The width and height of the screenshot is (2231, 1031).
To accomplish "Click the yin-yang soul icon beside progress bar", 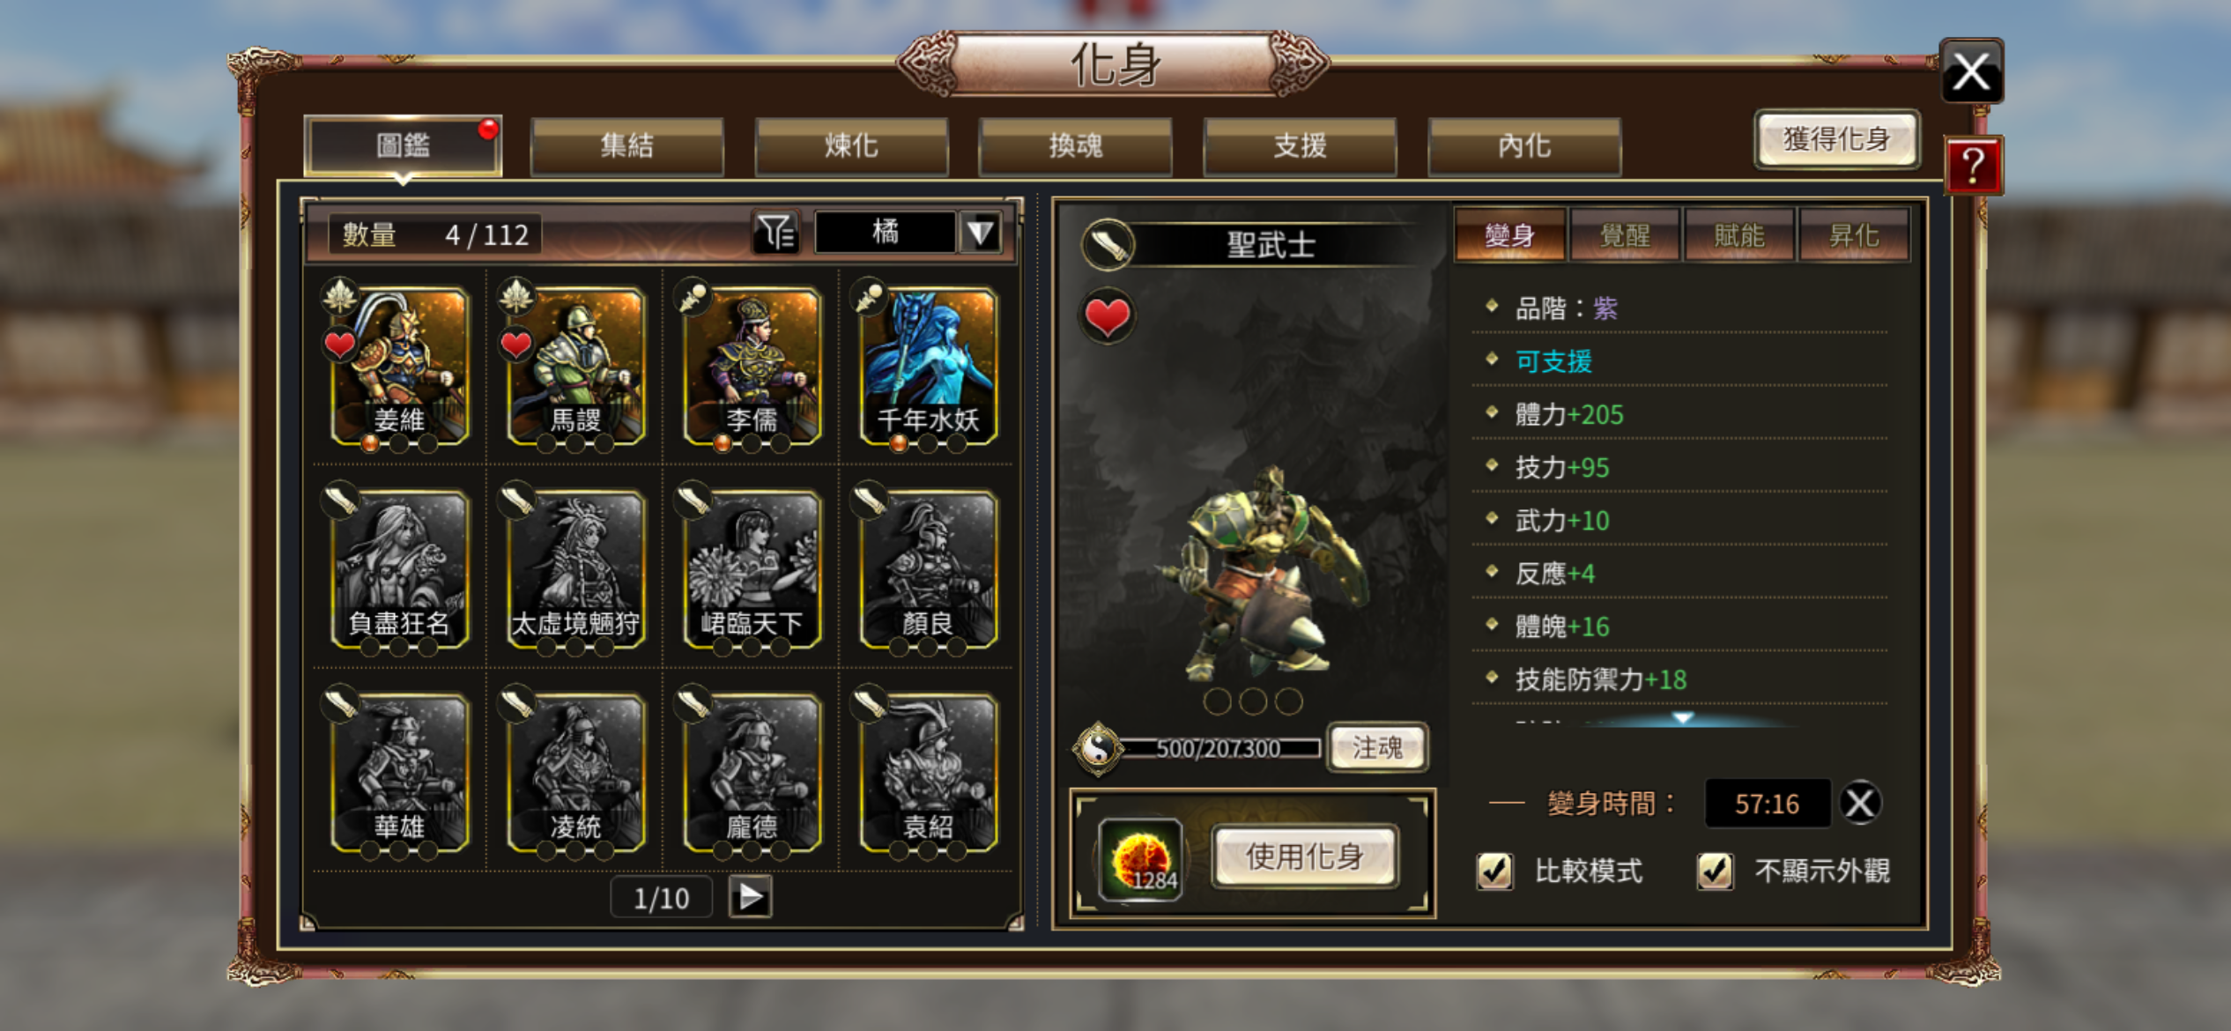I will [x=1098, y=749].
